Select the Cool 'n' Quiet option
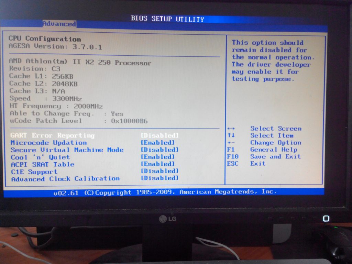The image size is (352, 264). pos(41,157)
